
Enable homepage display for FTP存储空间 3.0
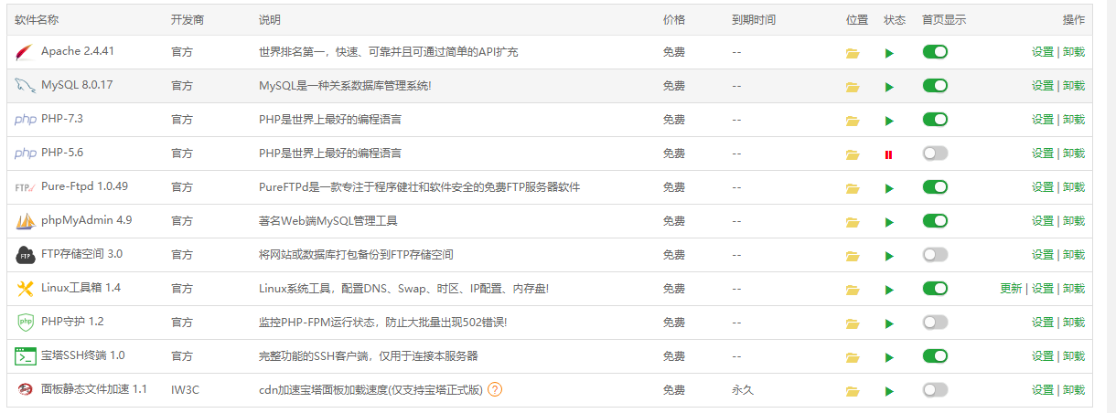935,255
